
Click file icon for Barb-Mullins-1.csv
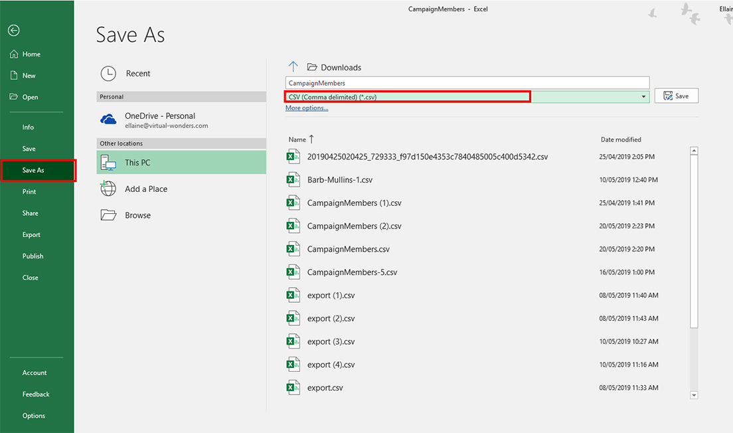tap(293, 179)
